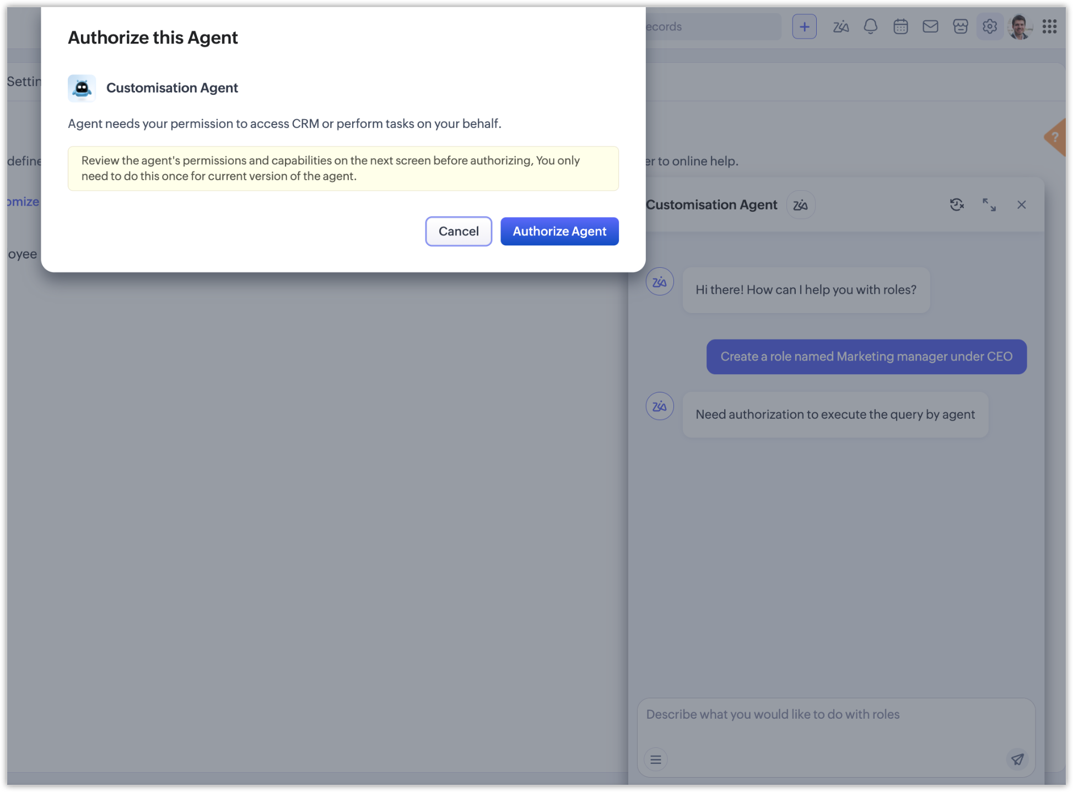The image size is (1073, 792).
Task: Open Zia assistant in top bar
Action: coord(840,26)
